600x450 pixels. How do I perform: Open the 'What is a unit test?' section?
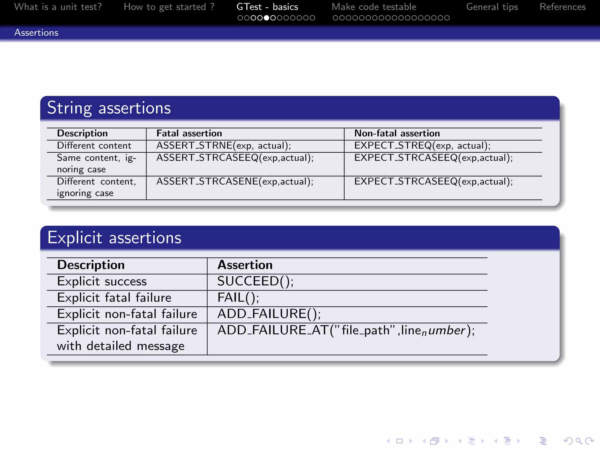pos(58,7)
